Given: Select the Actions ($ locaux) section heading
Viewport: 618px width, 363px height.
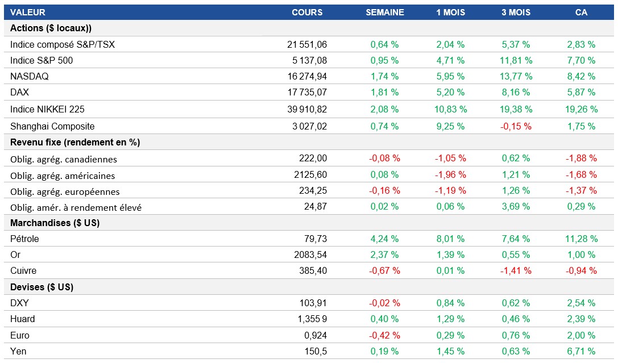Looking at the screenshot, I should click(x=51, y=28).
